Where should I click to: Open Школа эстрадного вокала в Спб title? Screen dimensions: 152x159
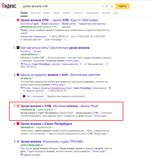click(60, 75)
